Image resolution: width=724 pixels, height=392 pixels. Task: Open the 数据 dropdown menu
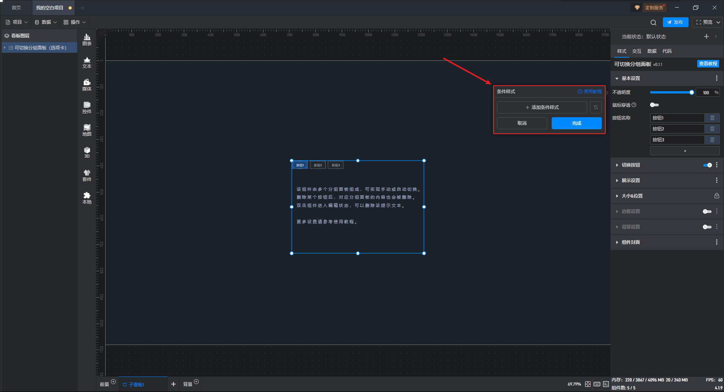pyautogui.click(x=46, y=22)
